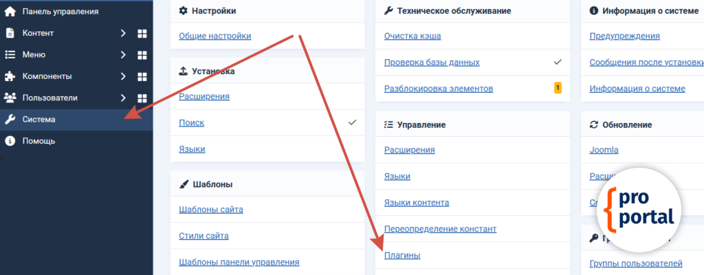Click the Content dashboard grid icon

[x=142, y=33]
